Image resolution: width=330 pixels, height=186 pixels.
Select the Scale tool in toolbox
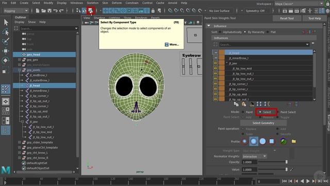5,71
